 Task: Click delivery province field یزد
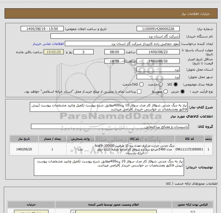point(158,69)
